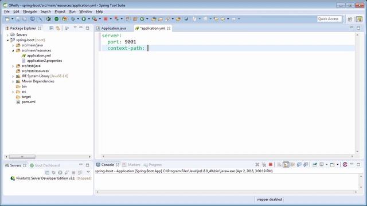Close the application.yml editor tab
Image resolution: width=367 pixels, height=206 pixels.
(169, 28)
